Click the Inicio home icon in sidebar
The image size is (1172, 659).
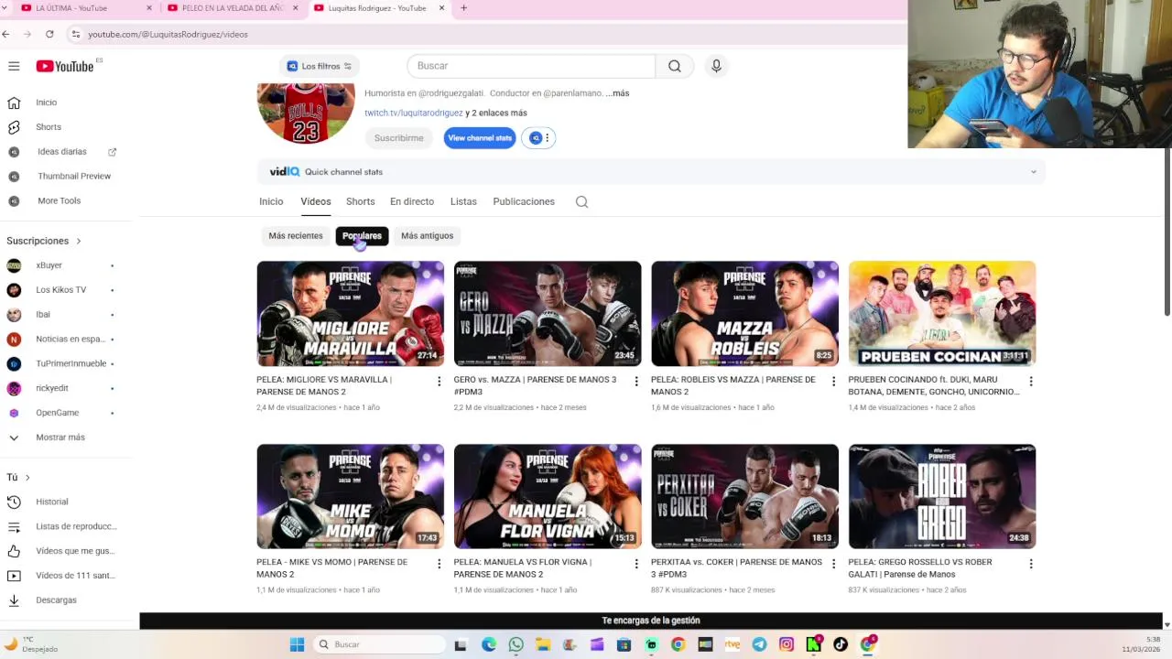click(14, 103)
